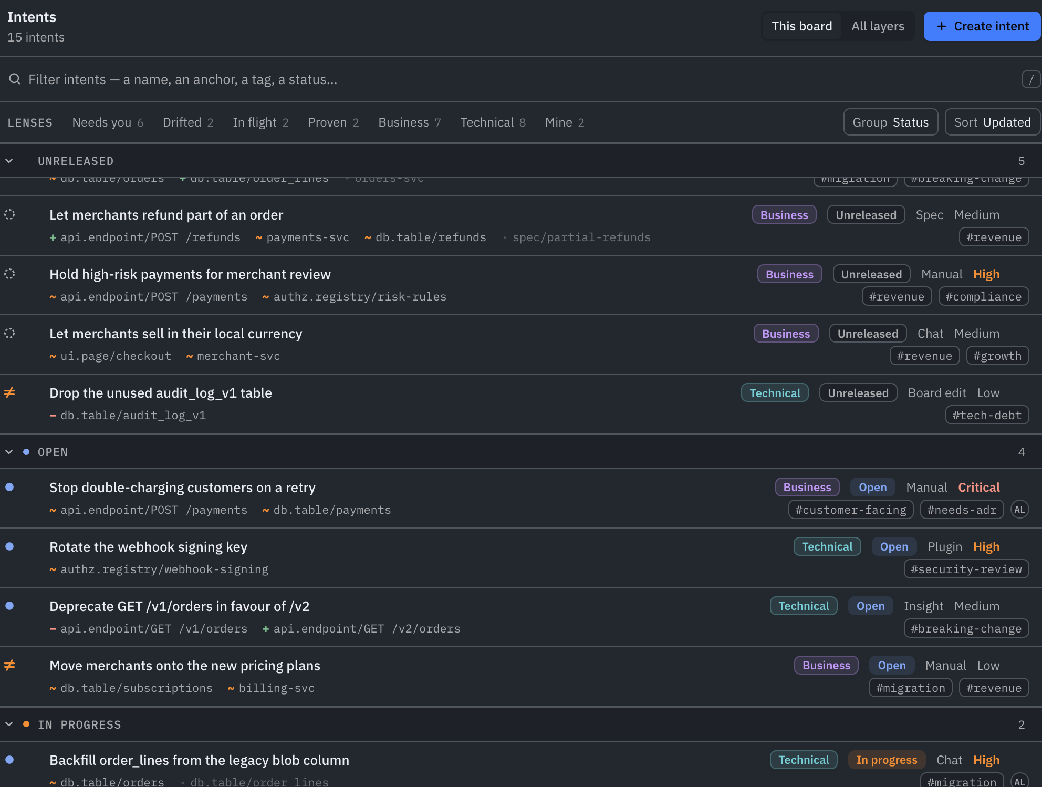Click the slash shortcut key badge
Screen dimensions: 1042x787
click(x=1031, y=79)
